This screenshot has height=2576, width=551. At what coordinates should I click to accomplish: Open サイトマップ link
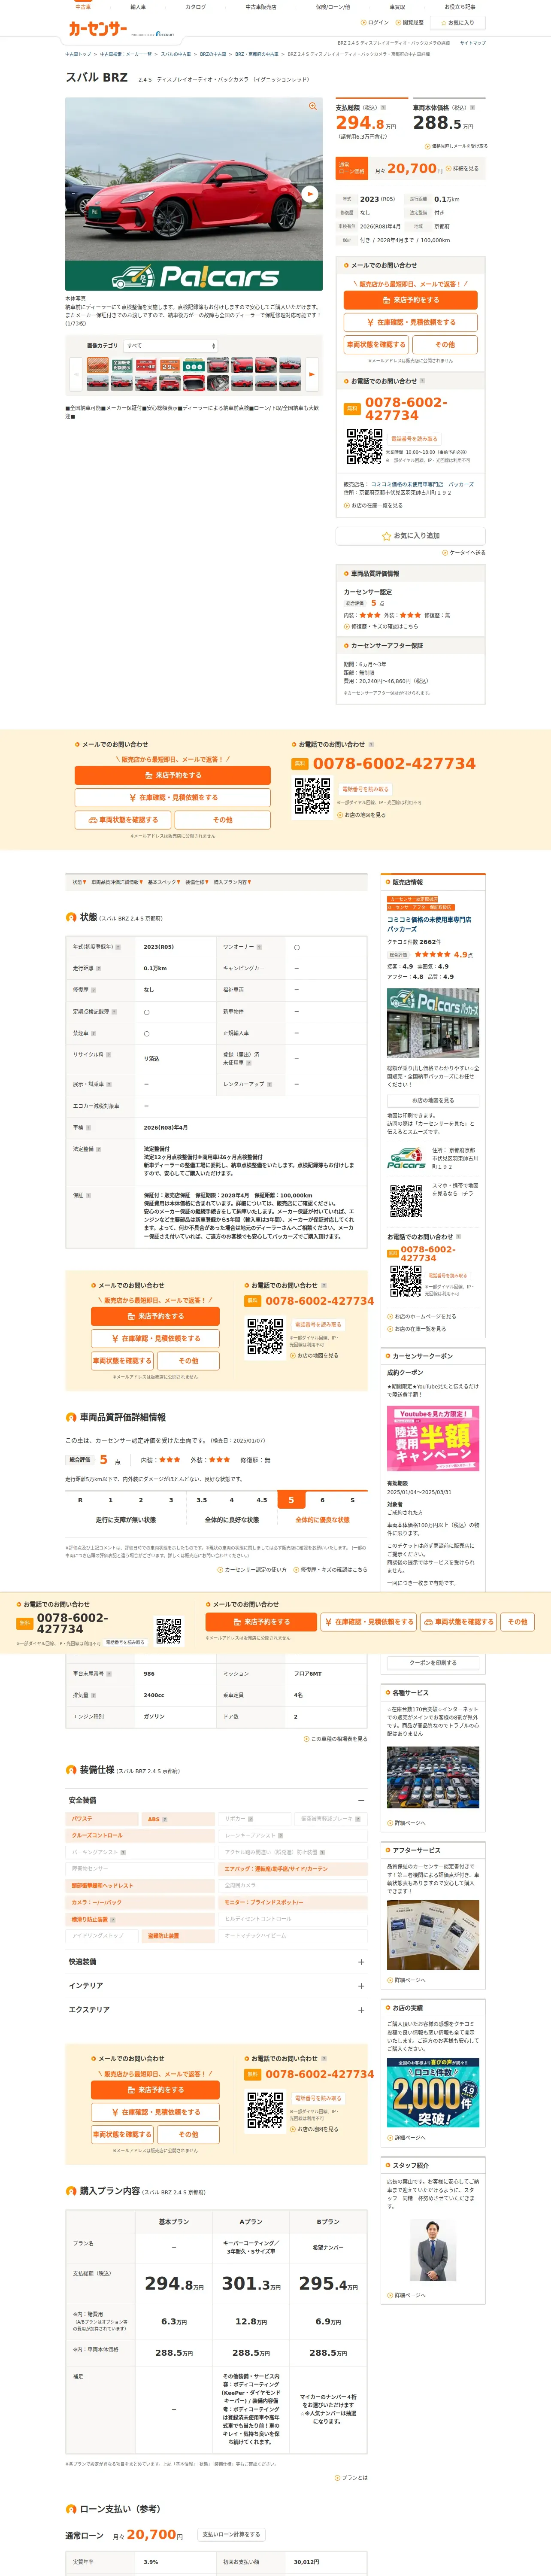pos(472,43)
